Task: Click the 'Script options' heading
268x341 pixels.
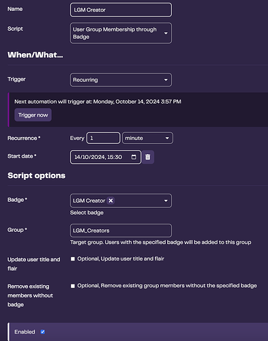Action: click(36, 175)
